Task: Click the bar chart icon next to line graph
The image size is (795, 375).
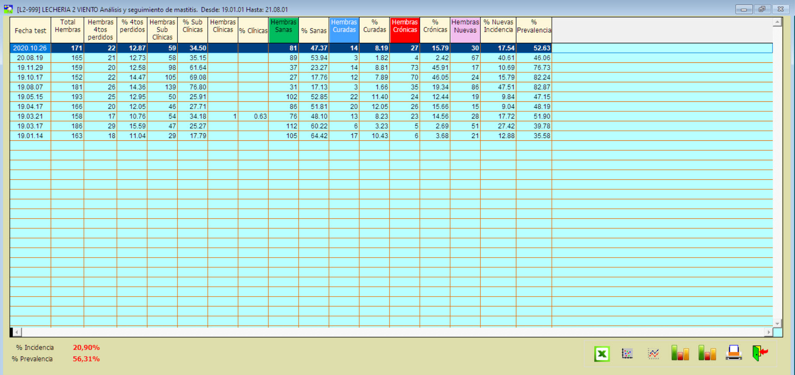Action: tap(680, 353)
